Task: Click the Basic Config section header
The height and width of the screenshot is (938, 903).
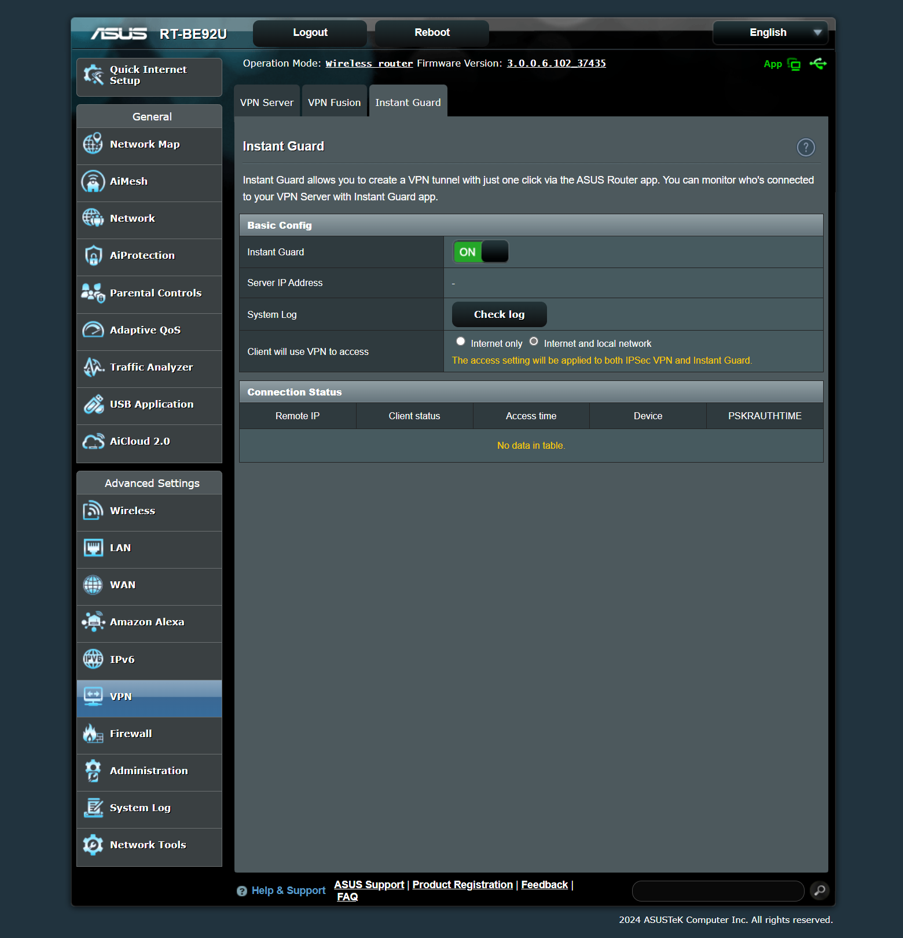Action: coord(531,225)
